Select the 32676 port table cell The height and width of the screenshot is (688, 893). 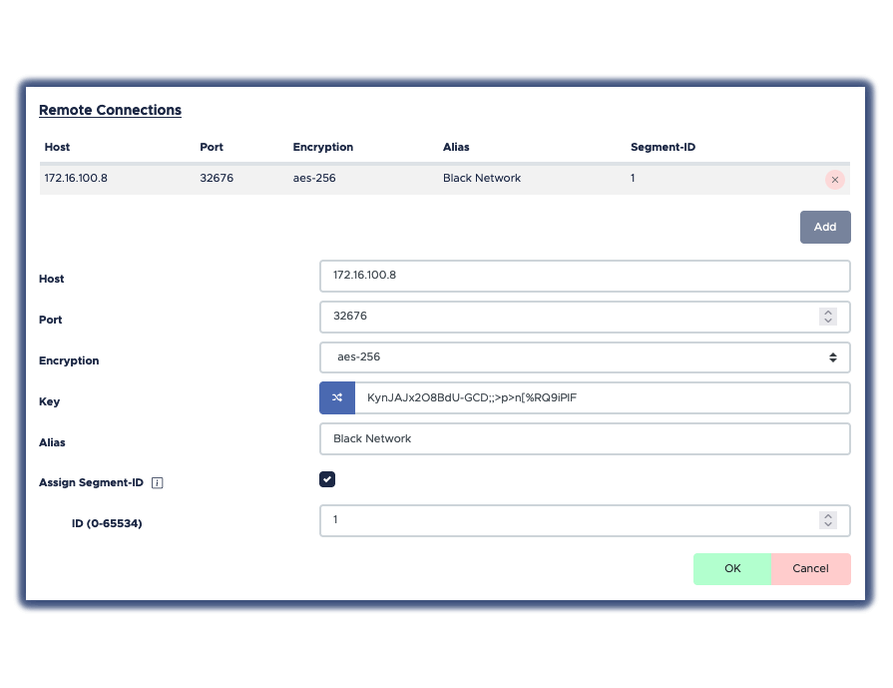[217, 179]
